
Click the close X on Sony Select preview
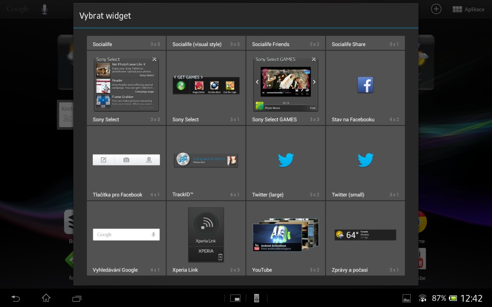click(x=154, y=59)
